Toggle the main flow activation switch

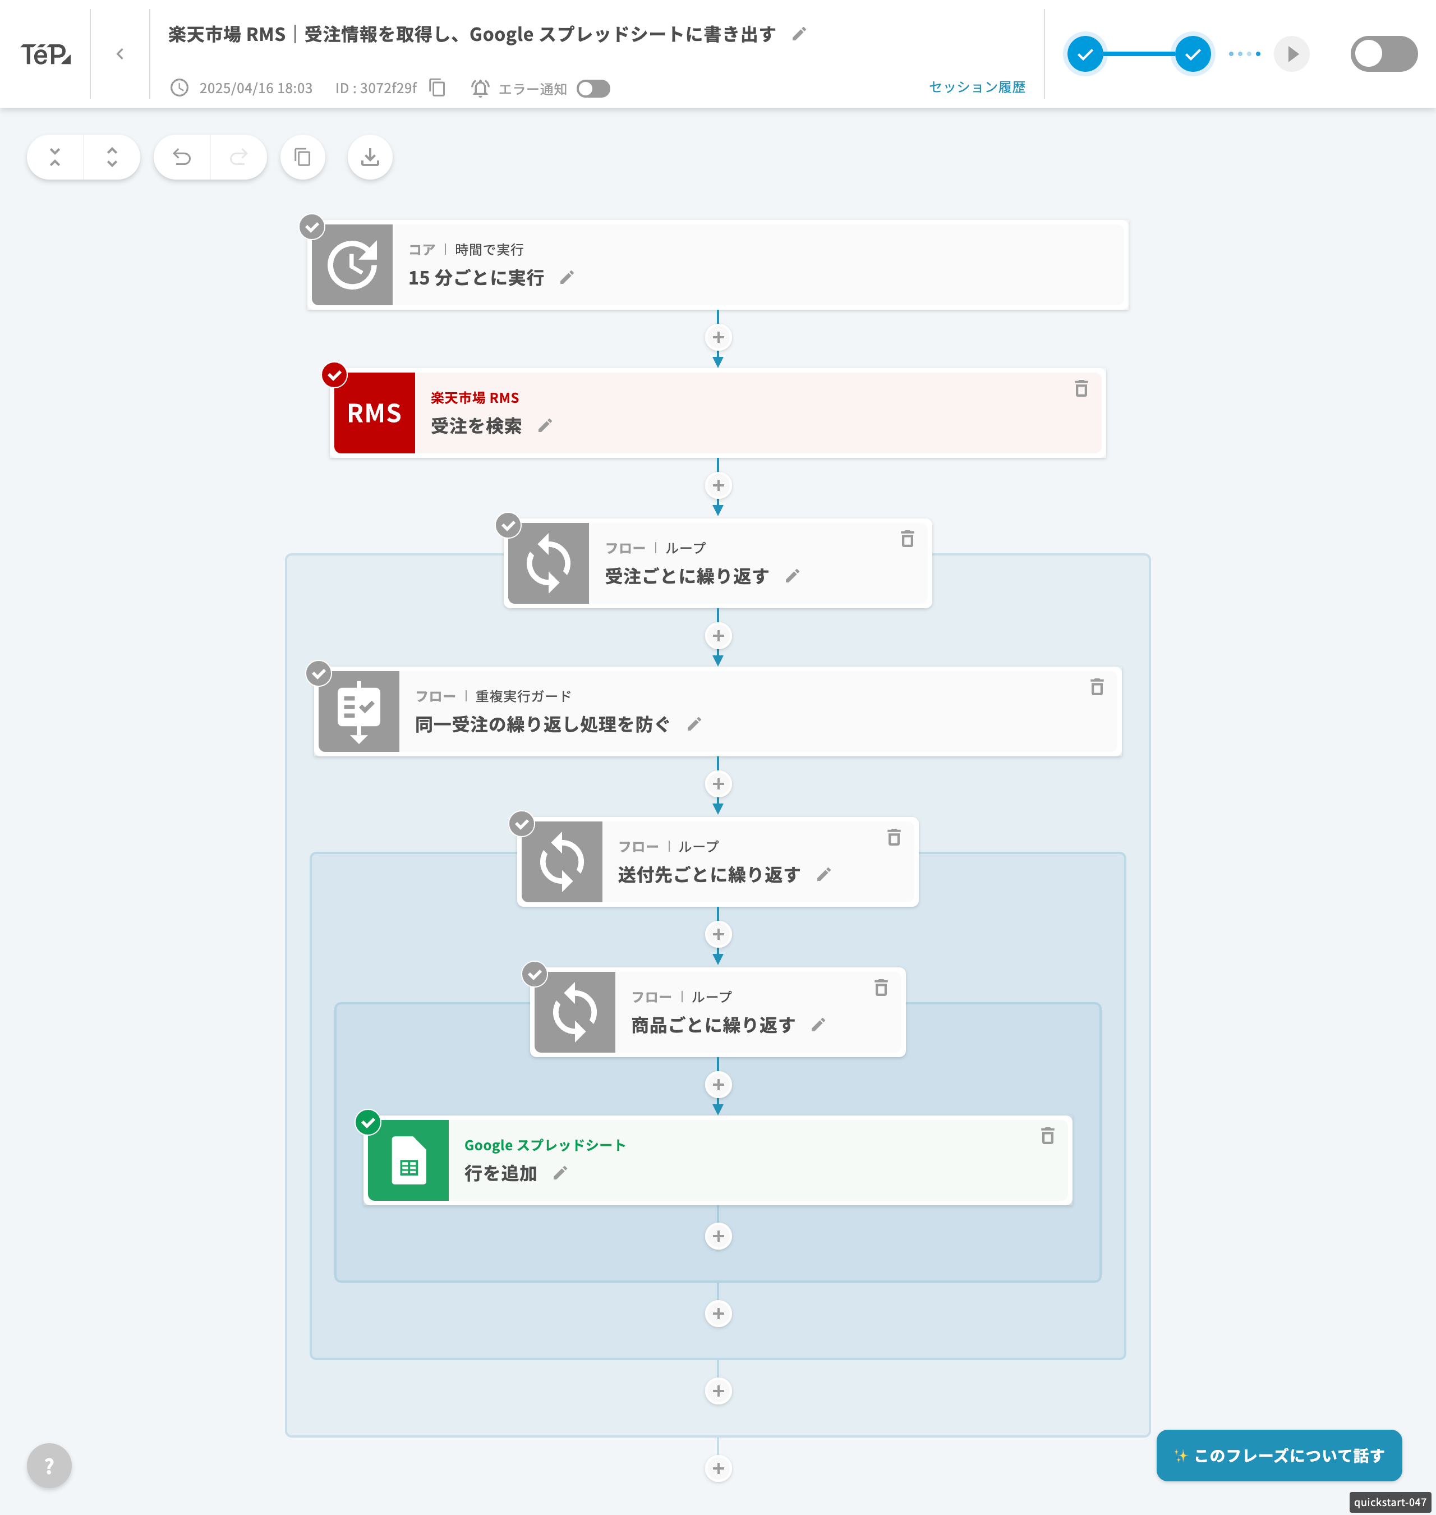point(1384,54)
